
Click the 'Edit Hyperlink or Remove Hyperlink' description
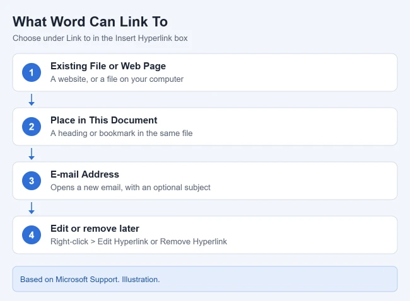[139, 241]
